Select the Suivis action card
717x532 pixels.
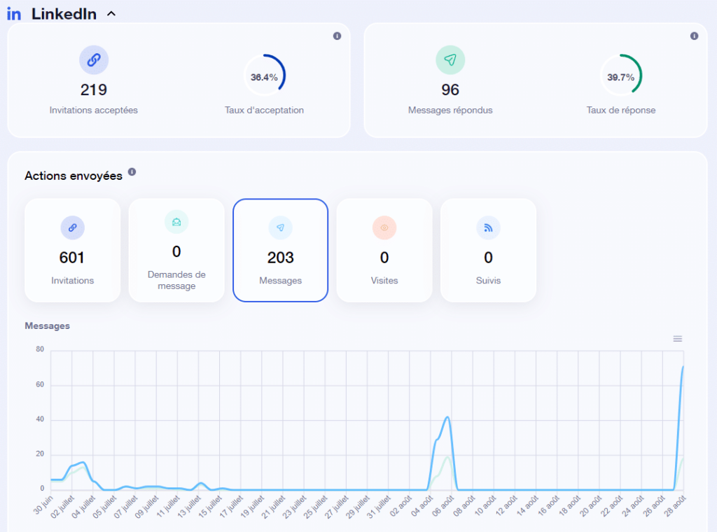coord(488,250)
